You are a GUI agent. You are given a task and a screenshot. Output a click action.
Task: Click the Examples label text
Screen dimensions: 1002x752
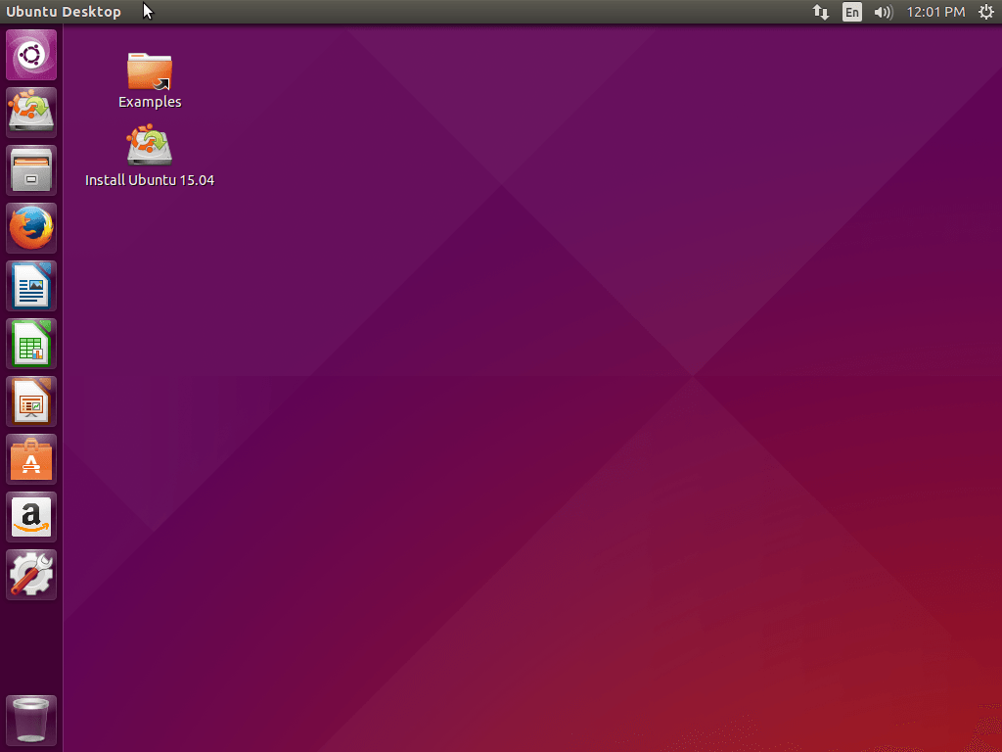pyautogui.click(x=150, y=102)
